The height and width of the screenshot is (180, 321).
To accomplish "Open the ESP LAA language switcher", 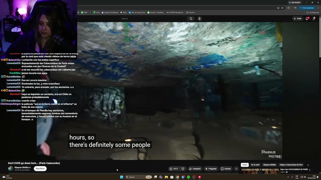I will coord(297,177).
